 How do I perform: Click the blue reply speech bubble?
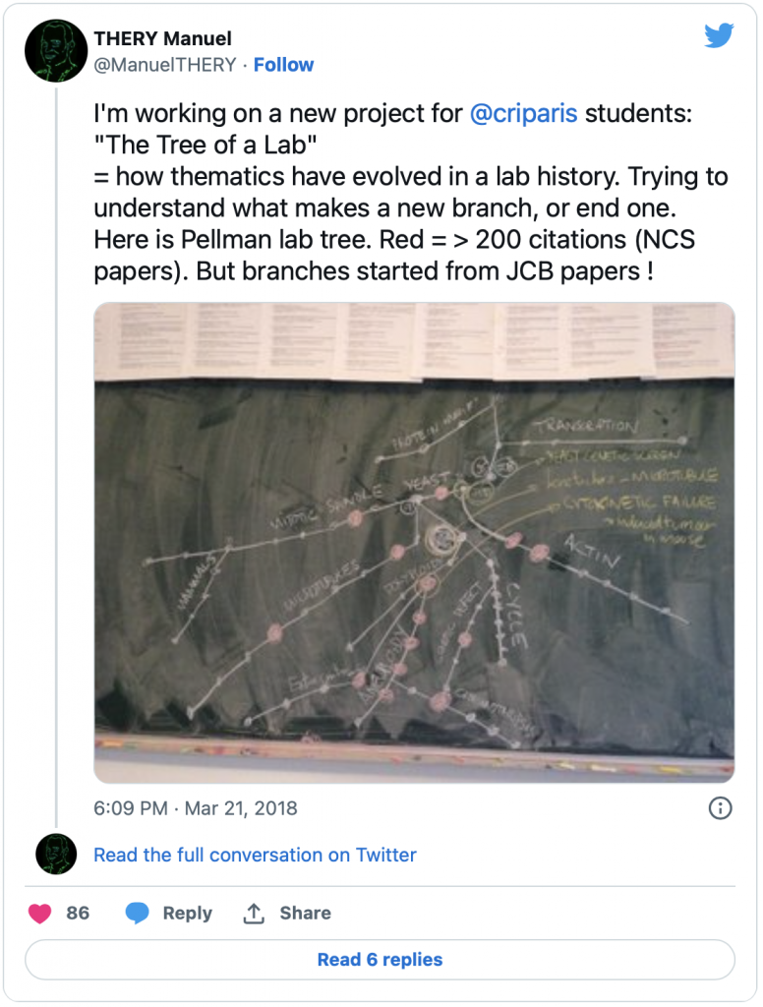click(137, 914)
